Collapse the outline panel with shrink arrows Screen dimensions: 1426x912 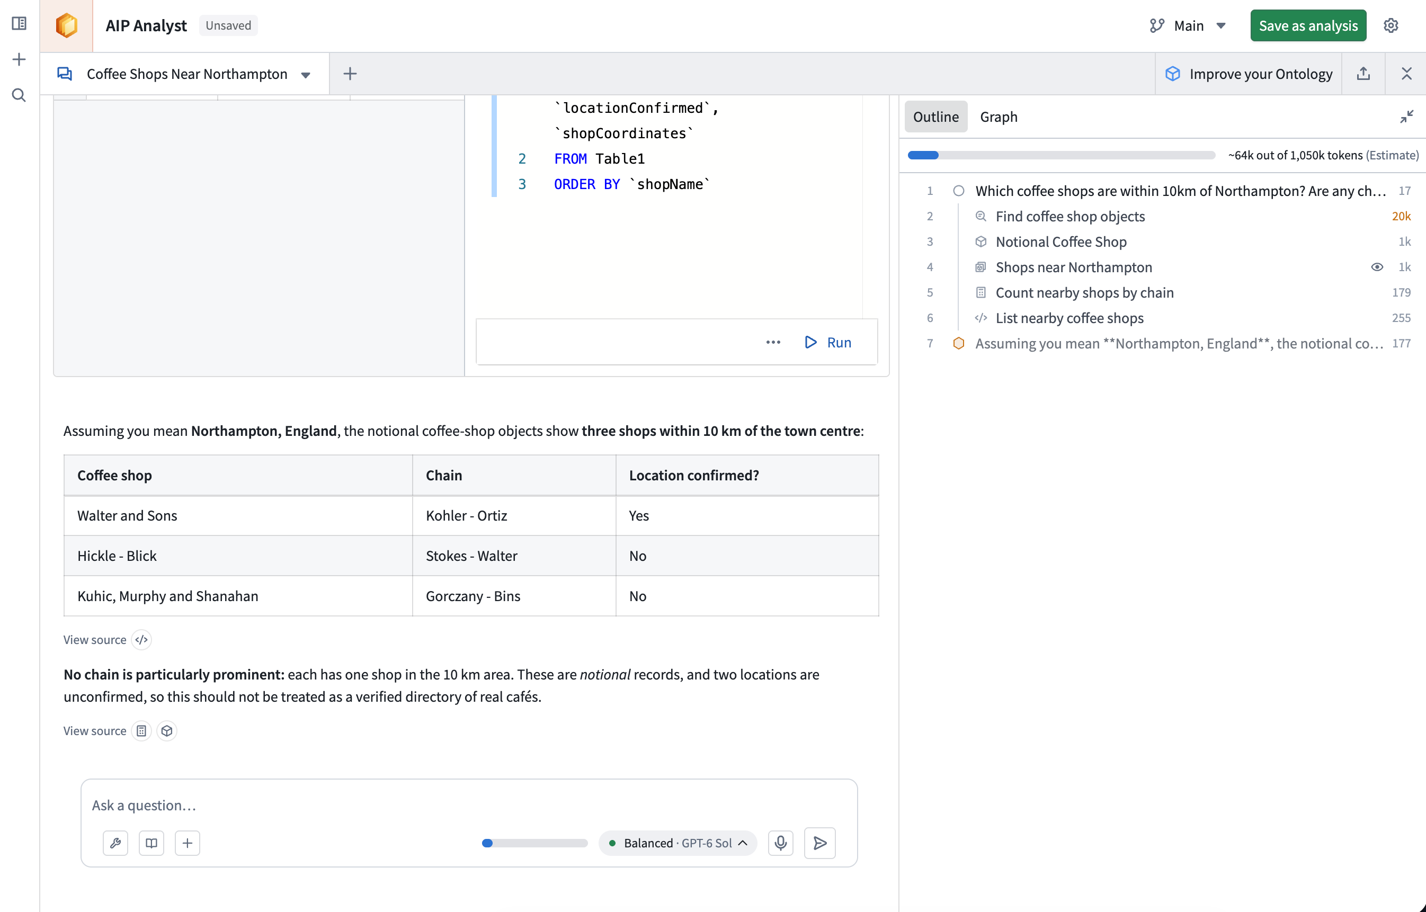[1406, 117]
